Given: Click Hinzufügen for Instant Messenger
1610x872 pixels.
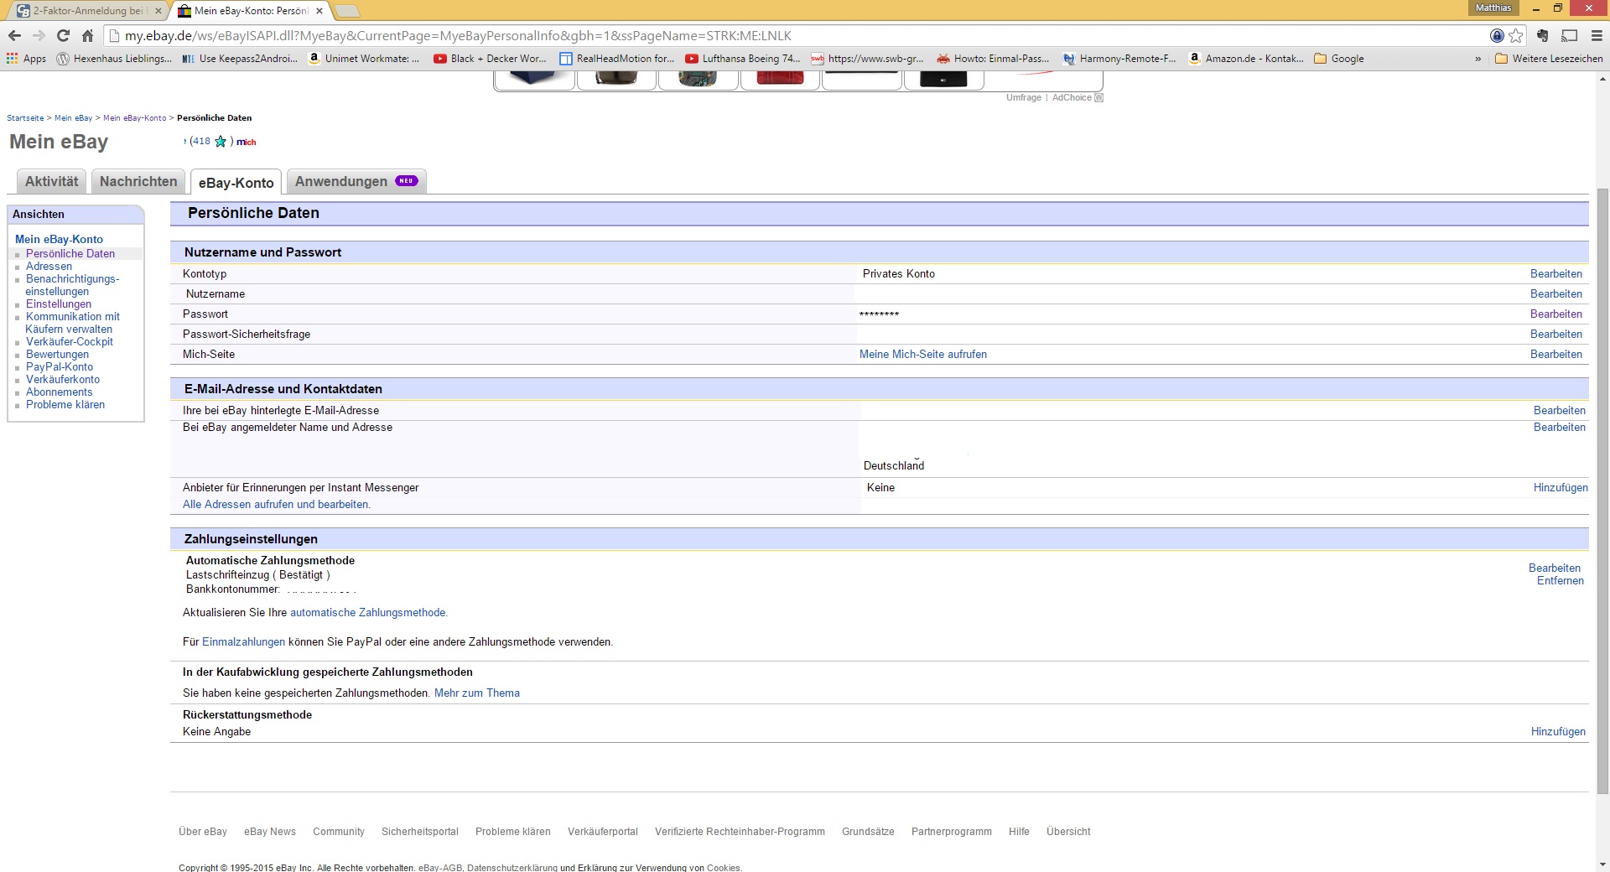Looking at the screenshot, I should [x=1561, y=487].
